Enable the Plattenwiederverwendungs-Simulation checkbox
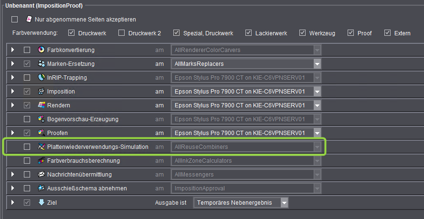 point(27,147)
